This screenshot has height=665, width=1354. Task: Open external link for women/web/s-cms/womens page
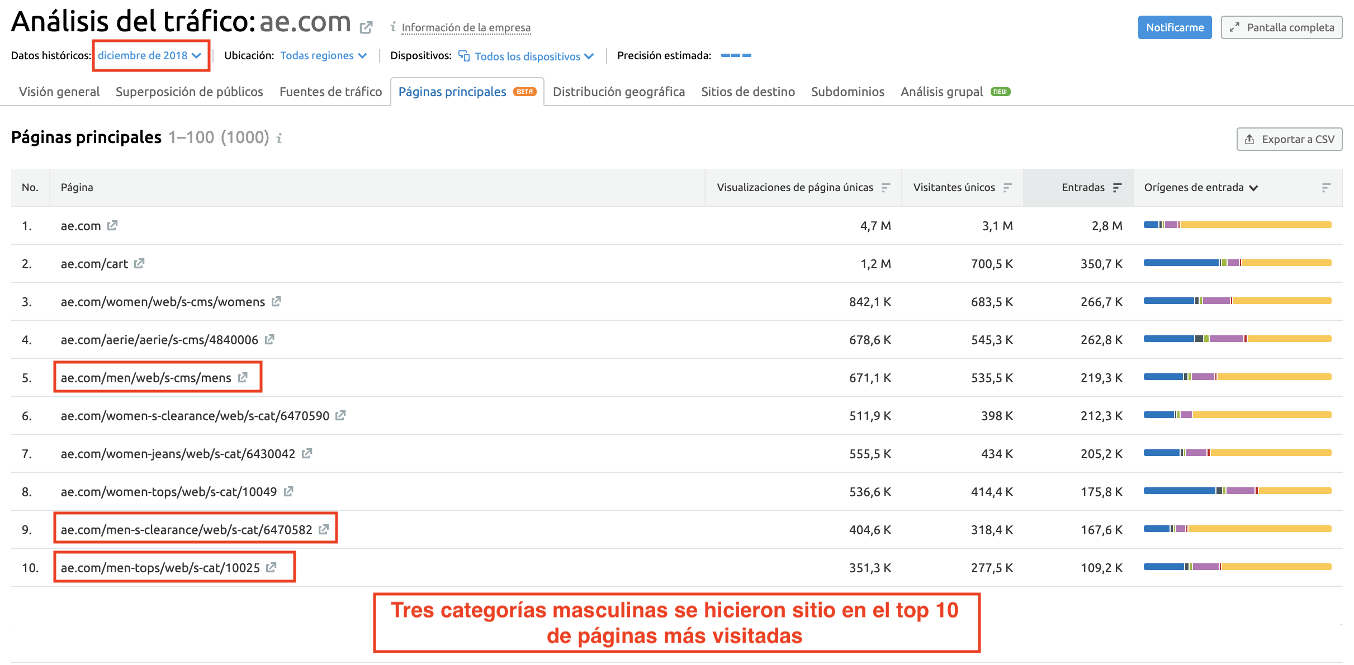[276, 301]
